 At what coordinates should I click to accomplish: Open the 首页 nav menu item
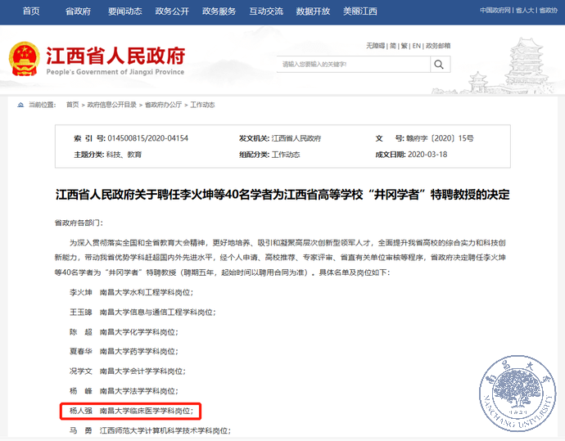coord(31,11)
